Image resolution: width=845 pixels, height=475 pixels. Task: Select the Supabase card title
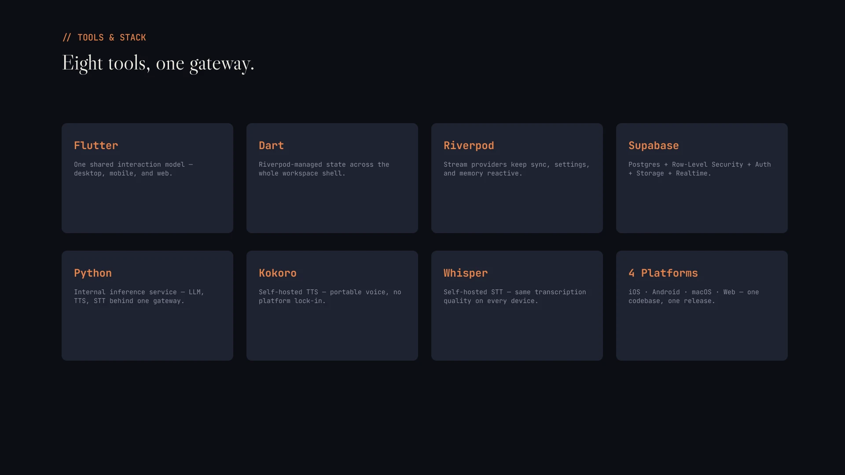coord(654,146)
